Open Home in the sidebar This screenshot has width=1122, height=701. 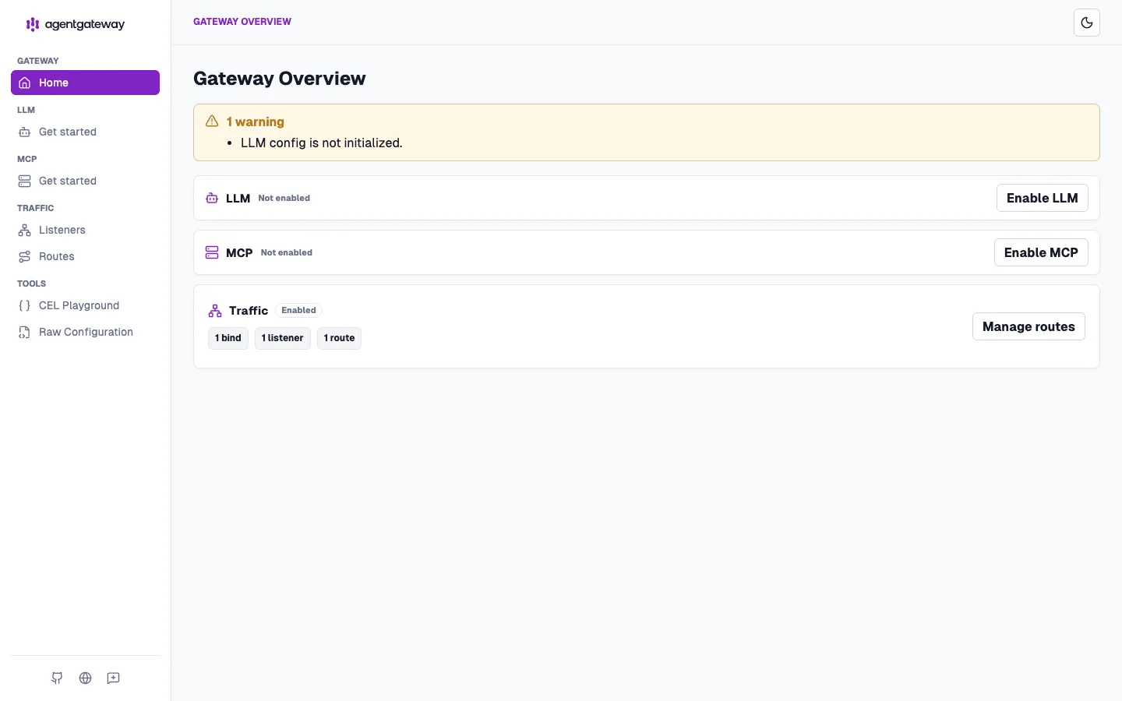85,83
